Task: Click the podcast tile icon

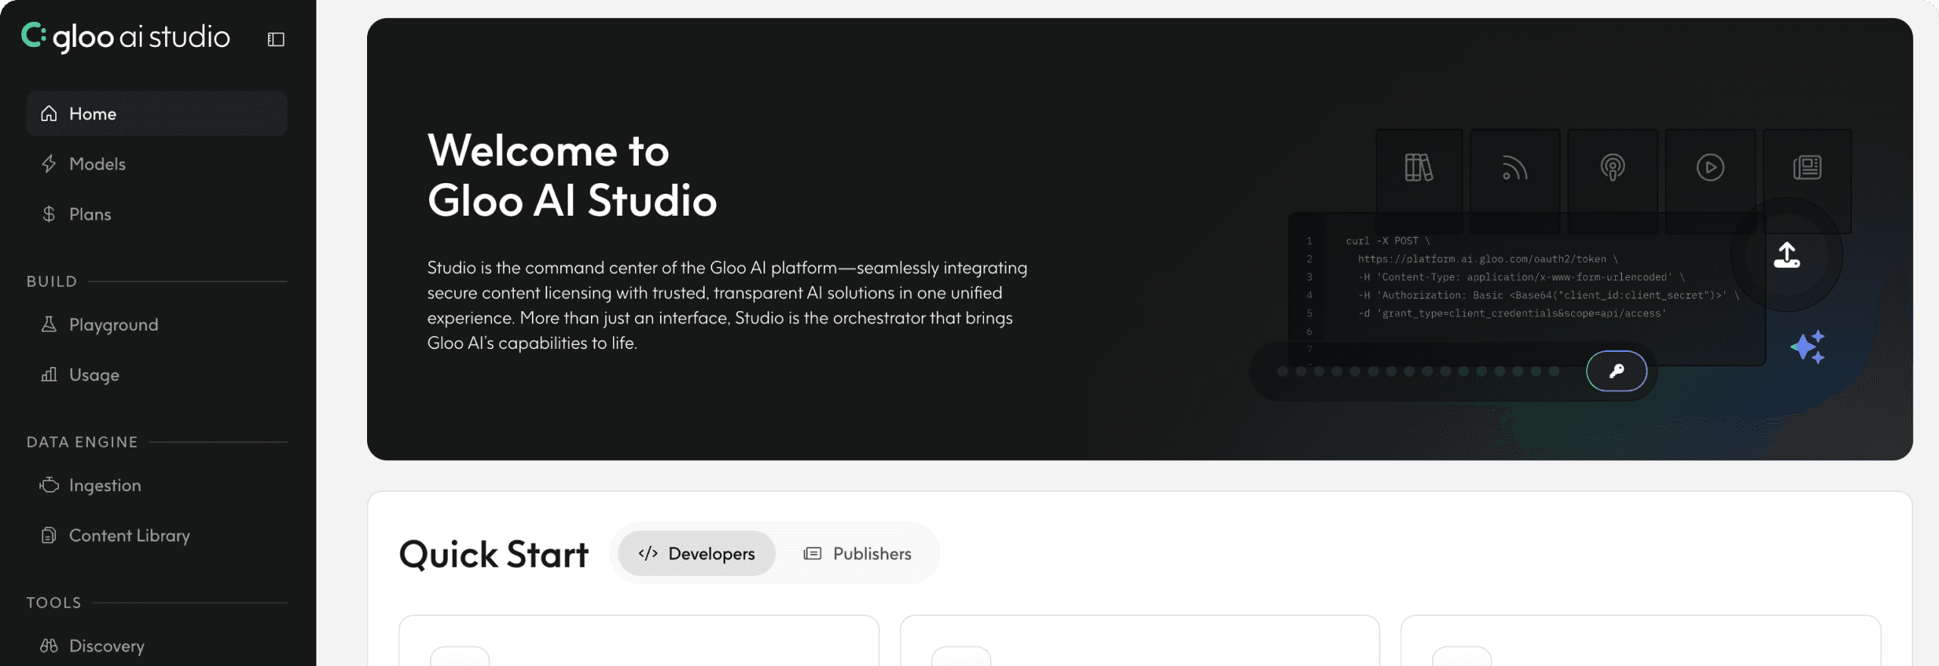Action: click(x=1613, y=167)
